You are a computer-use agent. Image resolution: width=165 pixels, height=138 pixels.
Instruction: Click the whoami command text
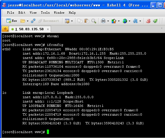tap(53, 36)
